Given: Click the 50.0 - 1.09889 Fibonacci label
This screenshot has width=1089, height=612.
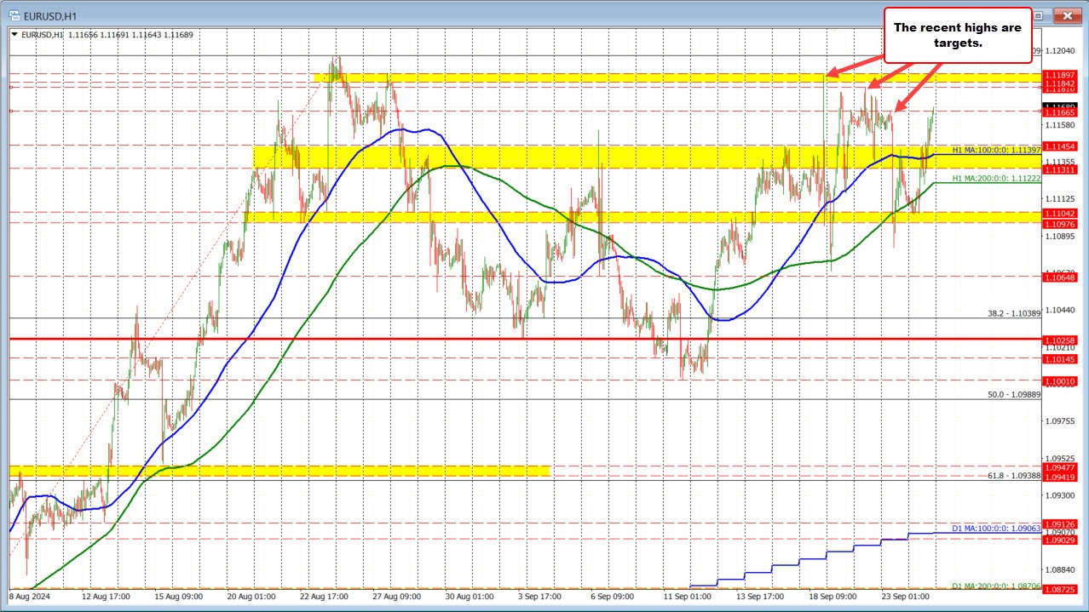Looking at the screenshot, I should click(x=1014, y=395).
